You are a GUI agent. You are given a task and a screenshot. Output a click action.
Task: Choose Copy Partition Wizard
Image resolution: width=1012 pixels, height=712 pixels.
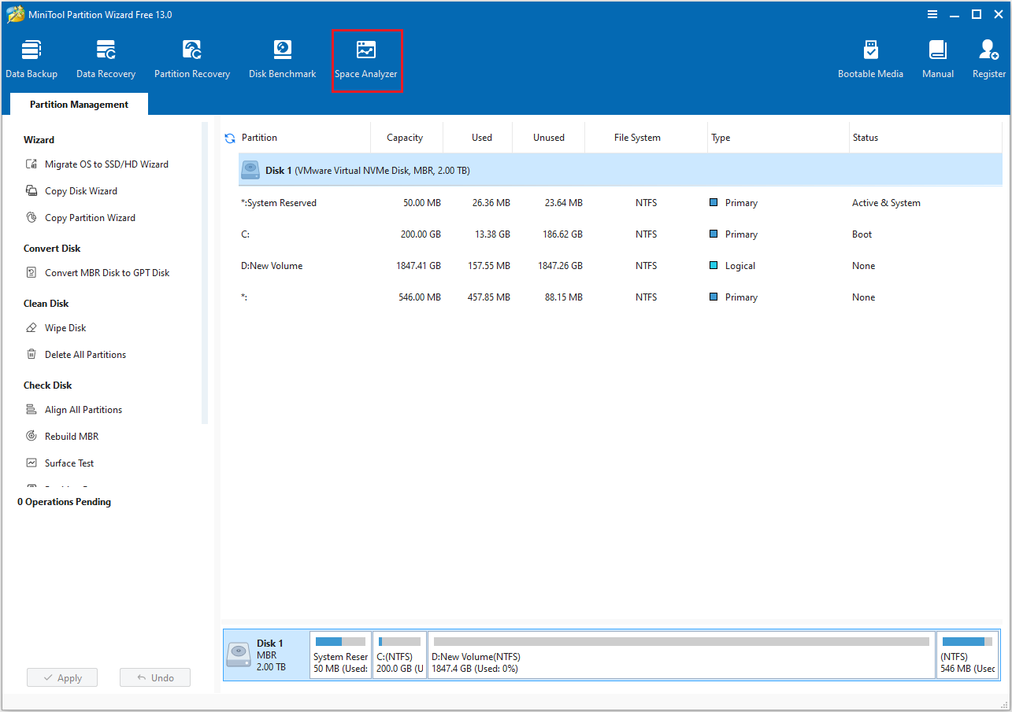pos(90,218)
